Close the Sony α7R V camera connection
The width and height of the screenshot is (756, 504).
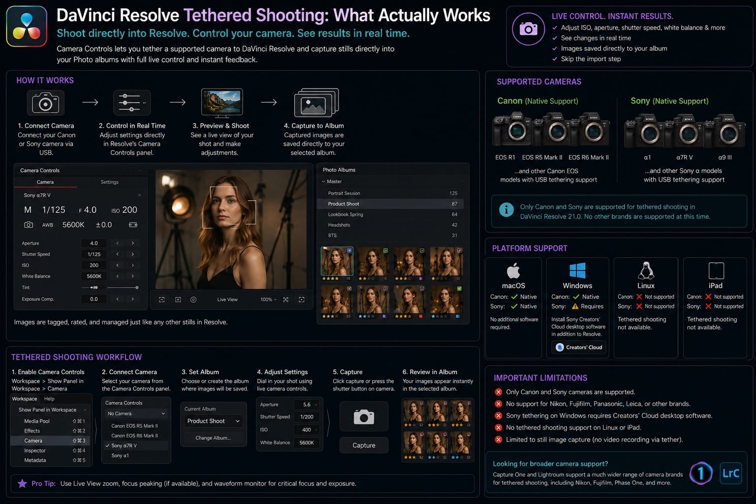tap(139, 195)
